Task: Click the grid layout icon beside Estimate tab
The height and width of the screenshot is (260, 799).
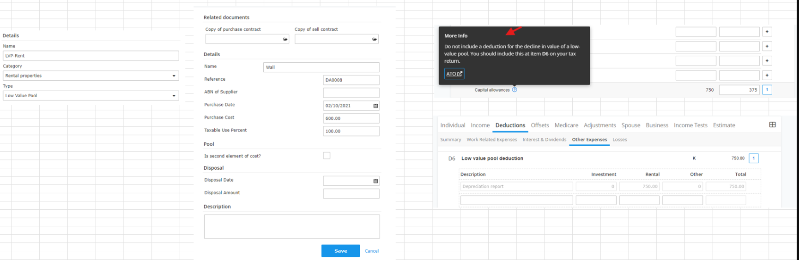Action: coord(772,125)
